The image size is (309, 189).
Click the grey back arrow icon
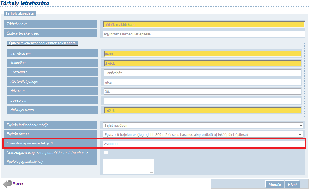(x=7, y=184)
